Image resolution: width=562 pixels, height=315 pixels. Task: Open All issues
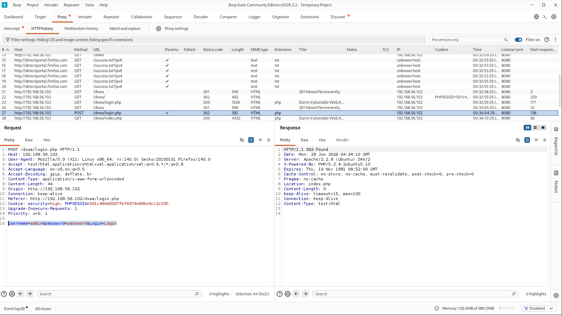point(43,309)
